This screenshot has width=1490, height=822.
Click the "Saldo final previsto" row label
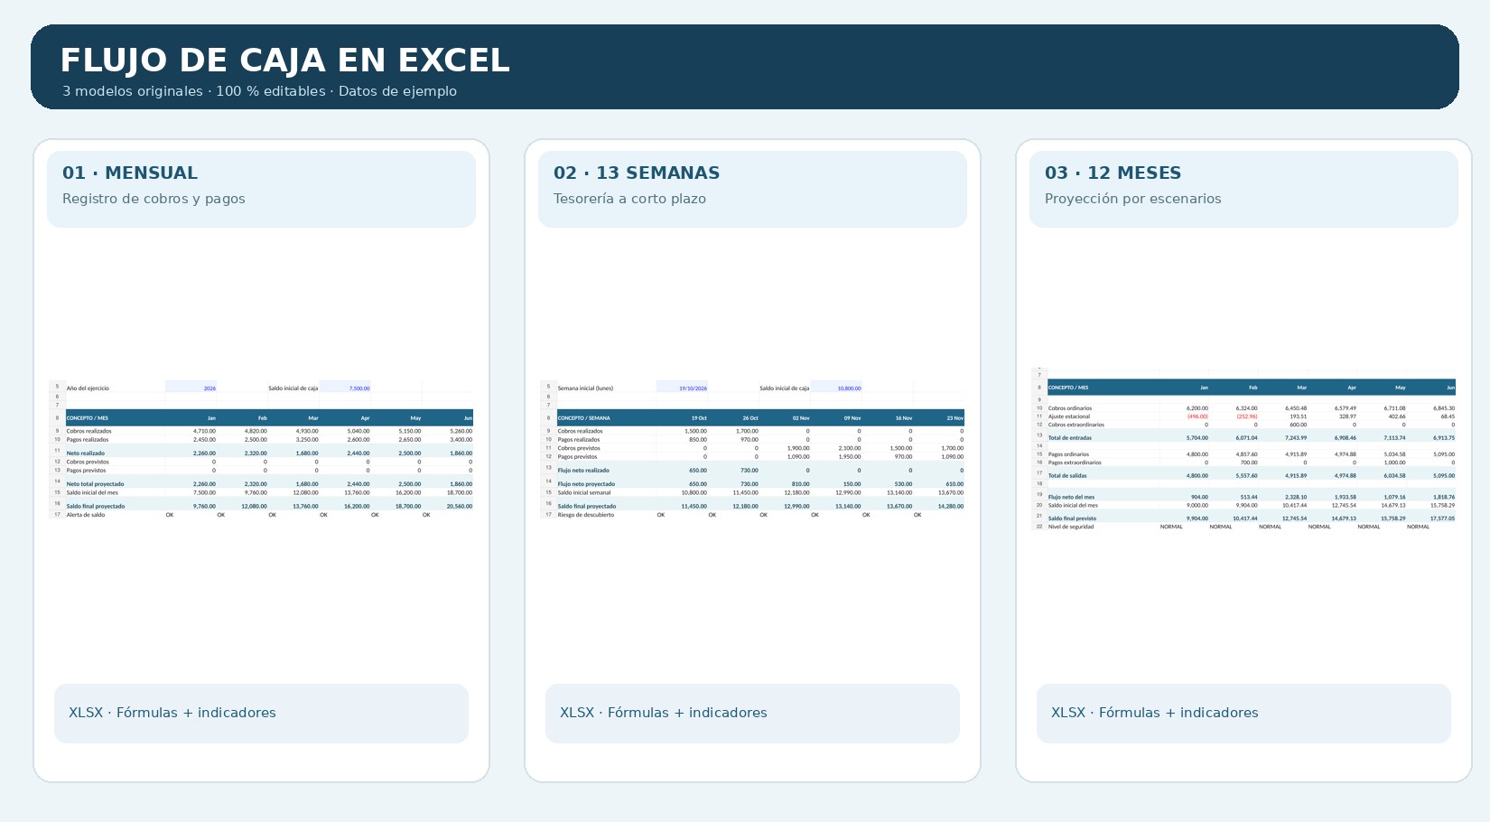tap(1073, 518)
